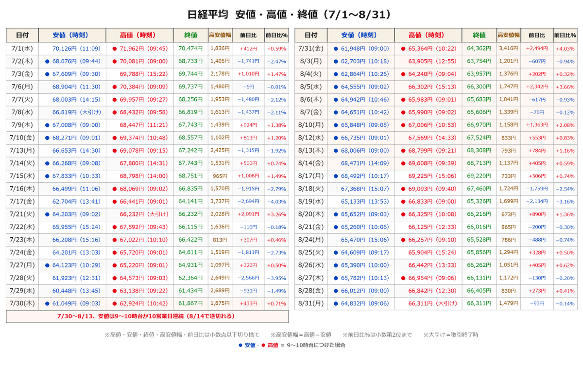This screenshot has height=368, width=583.
Task: Click the change value −76円
Action: 537,112
